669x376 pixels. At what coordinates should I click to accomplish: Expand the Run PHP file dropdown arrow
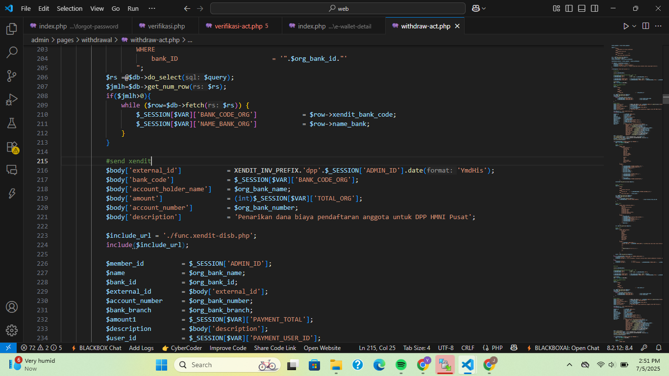click(634, 26)
